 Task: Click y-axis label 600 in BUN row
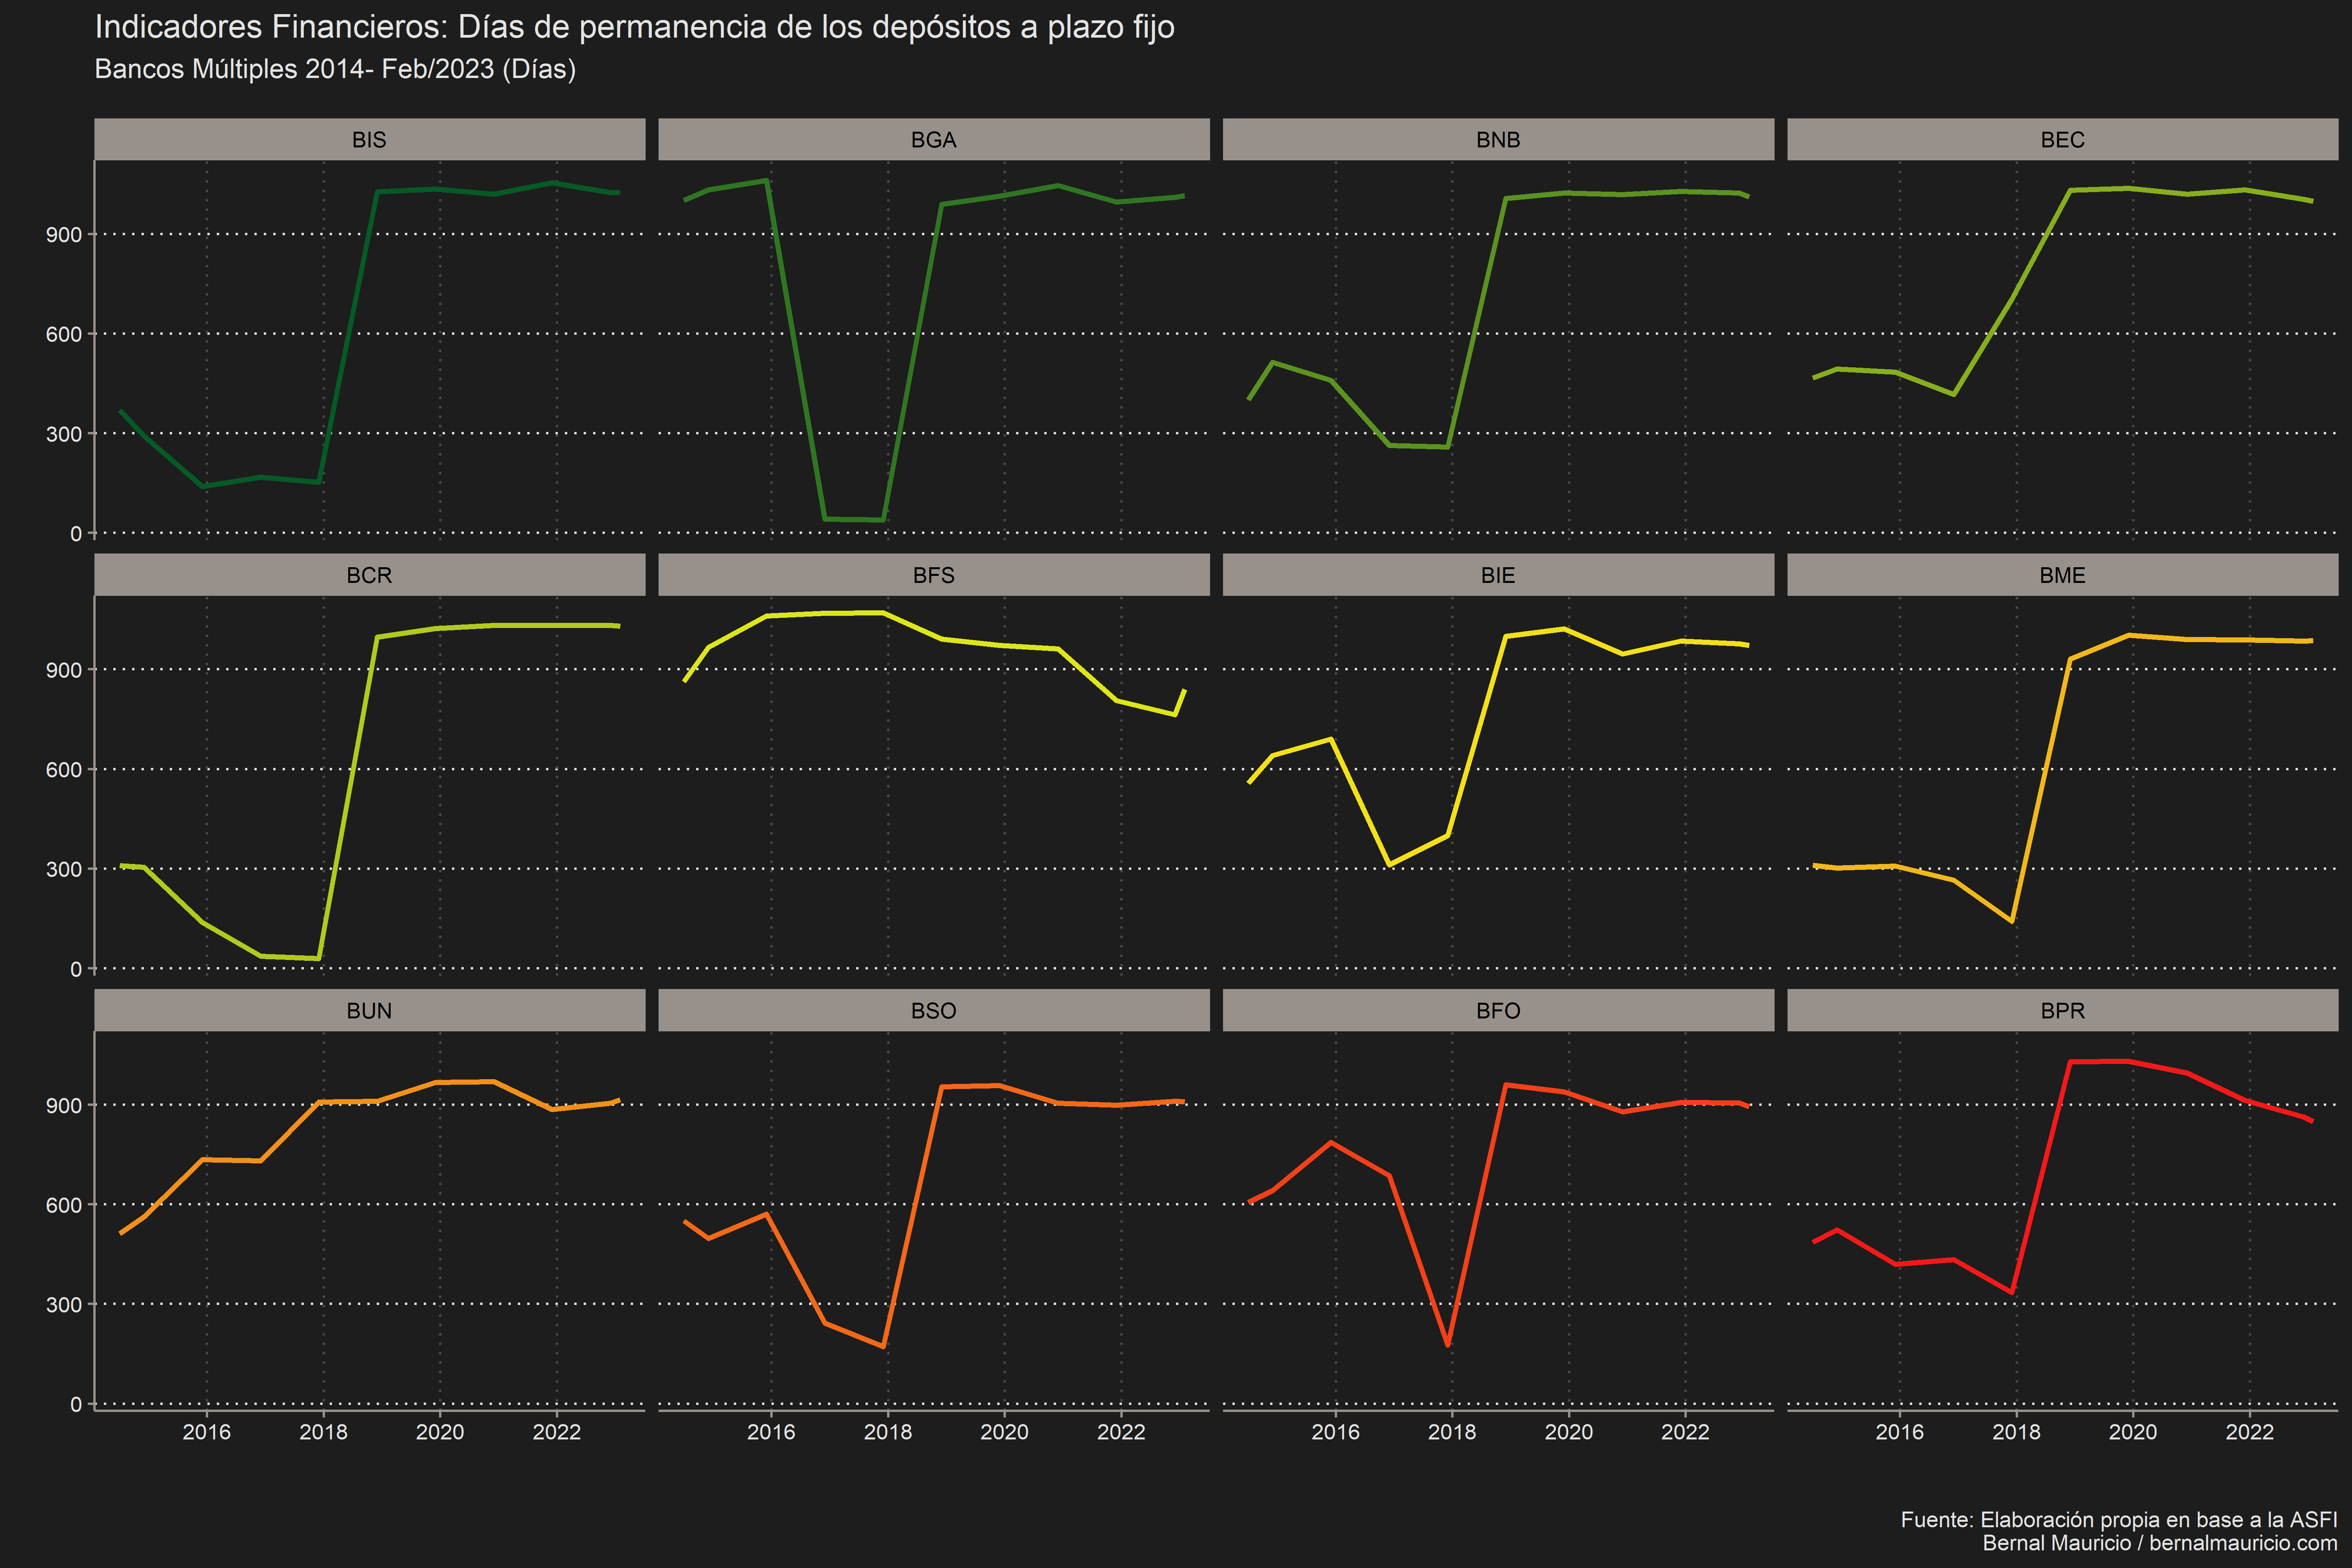[64, 1205]
